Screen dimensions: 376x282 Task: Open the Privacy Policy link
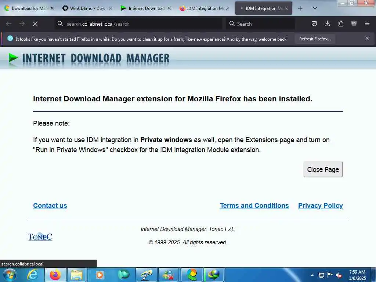[320, 206]
